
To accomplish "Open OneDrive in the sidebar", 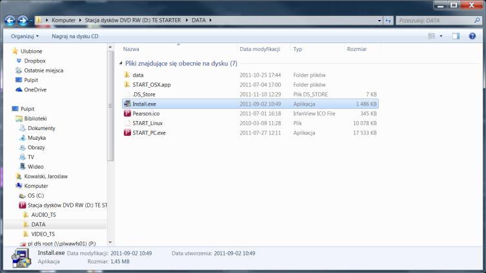I will [x=35, y=89].
